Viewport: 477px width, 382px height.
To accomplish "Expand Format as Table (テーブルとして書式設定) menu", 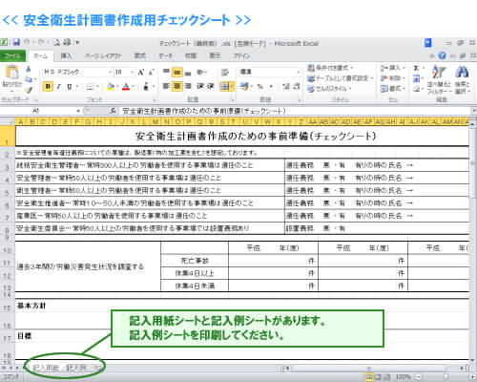I will pos(340,78).
